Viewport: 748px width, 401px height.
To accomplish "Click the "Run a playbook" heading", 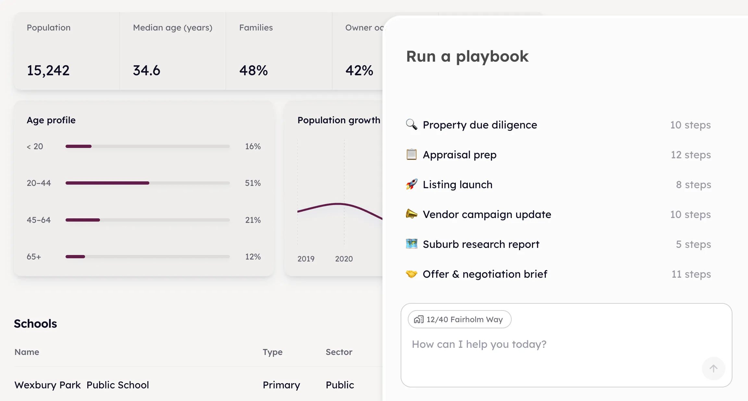I will coord(467,56).
